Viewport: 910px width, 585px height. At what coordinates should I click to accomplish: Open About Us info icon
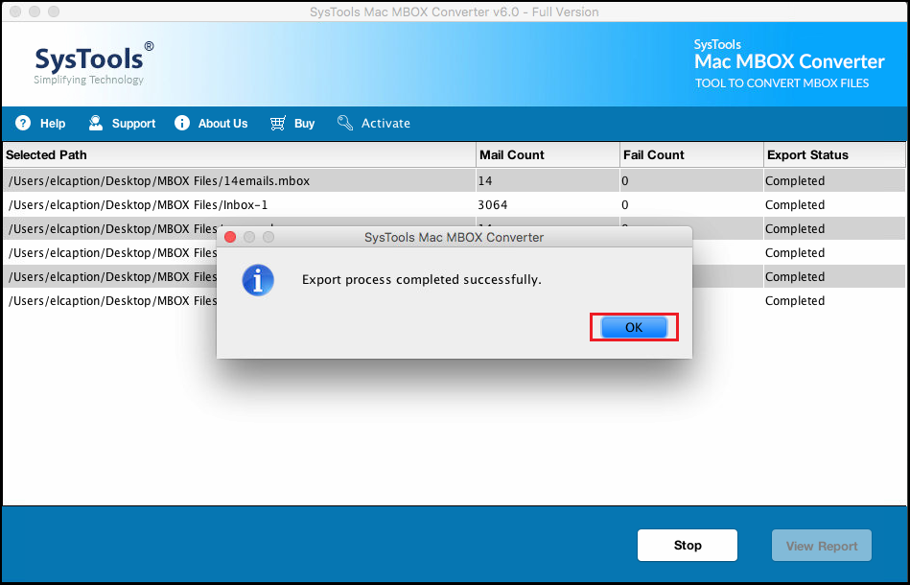(182, 123)
